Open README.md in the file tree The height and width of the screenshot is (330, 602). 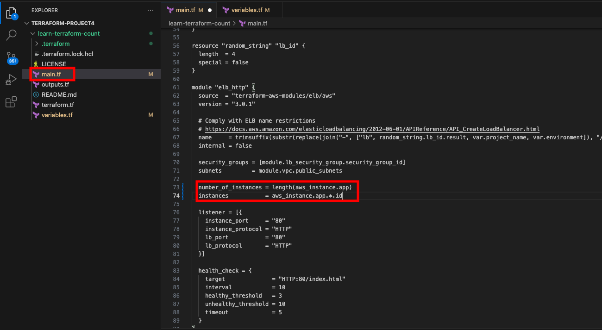point(59,94)
